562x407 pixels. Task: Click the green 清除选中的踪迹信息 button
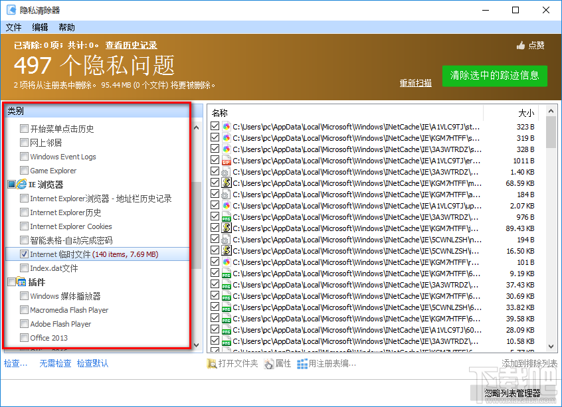[493, 76]
